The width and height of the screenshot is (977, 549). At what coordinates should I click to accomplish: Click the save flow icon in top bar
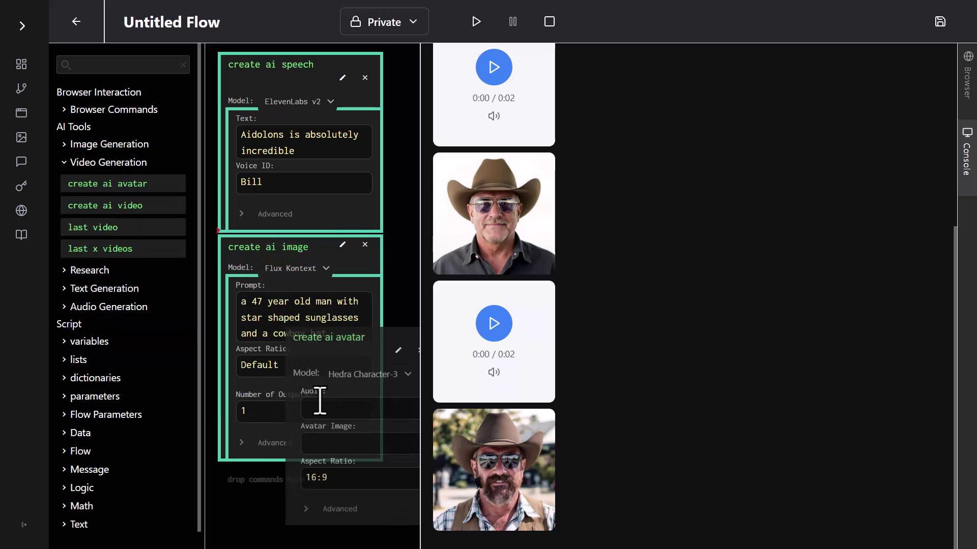pos(940,21)
